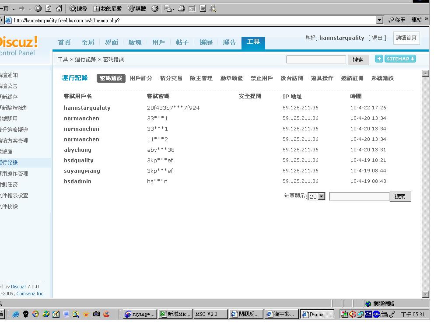Click the top search input field
The image size is (448, 336).
click(316, 59)
